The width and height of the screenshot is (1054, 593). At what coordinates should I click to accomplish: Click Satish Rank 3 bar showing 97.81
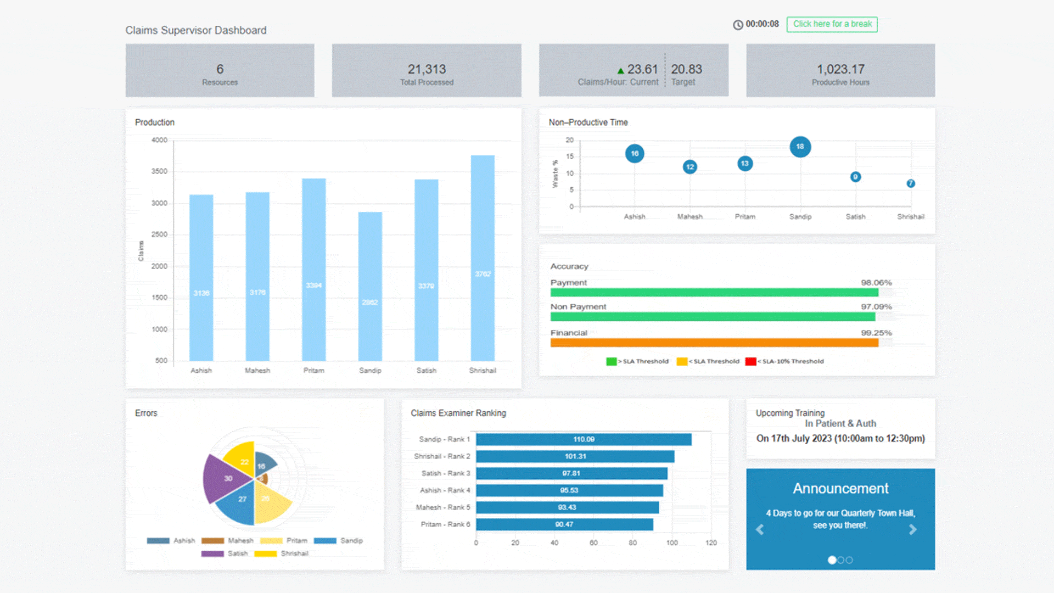click(x=571, y=473)
